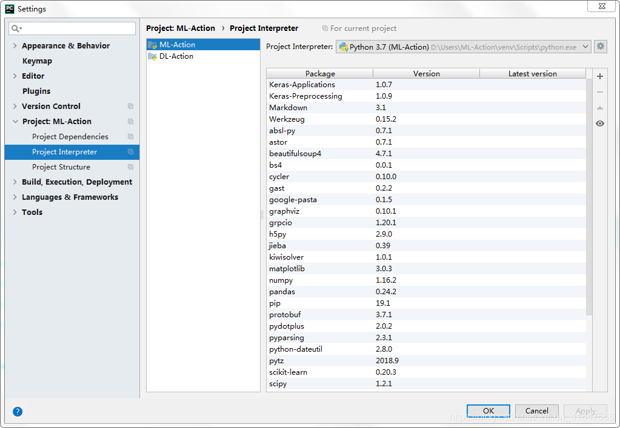Click project-level icon beside Project Dependencies
The image size is (620, 428).
pos(130,137)
